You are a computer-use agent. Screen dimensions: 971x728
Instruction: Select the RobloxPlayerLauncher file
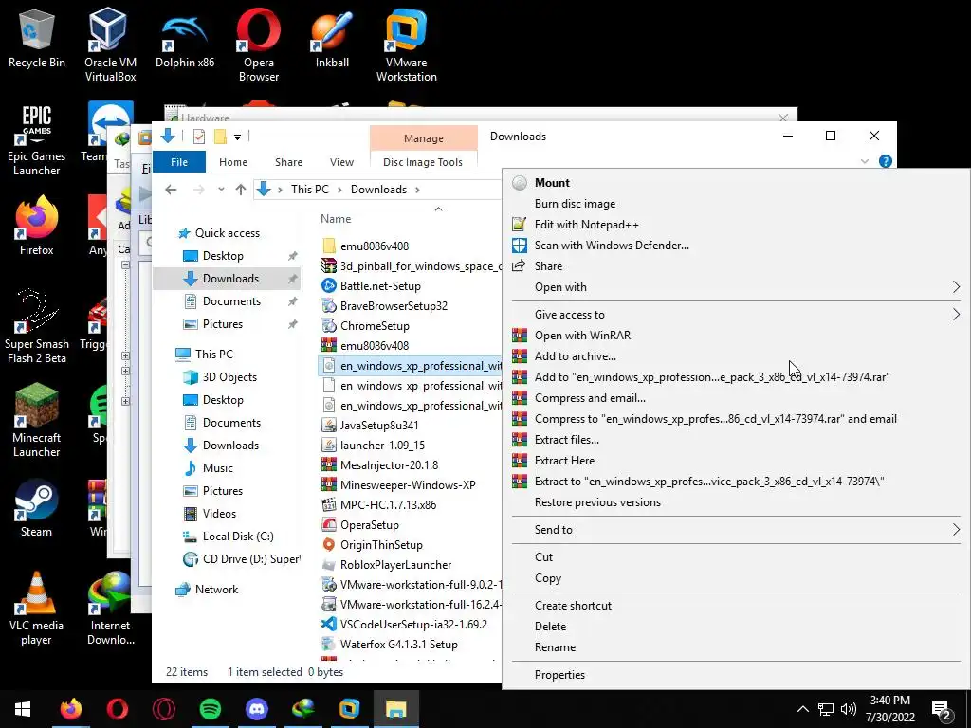tap(395, 565)
